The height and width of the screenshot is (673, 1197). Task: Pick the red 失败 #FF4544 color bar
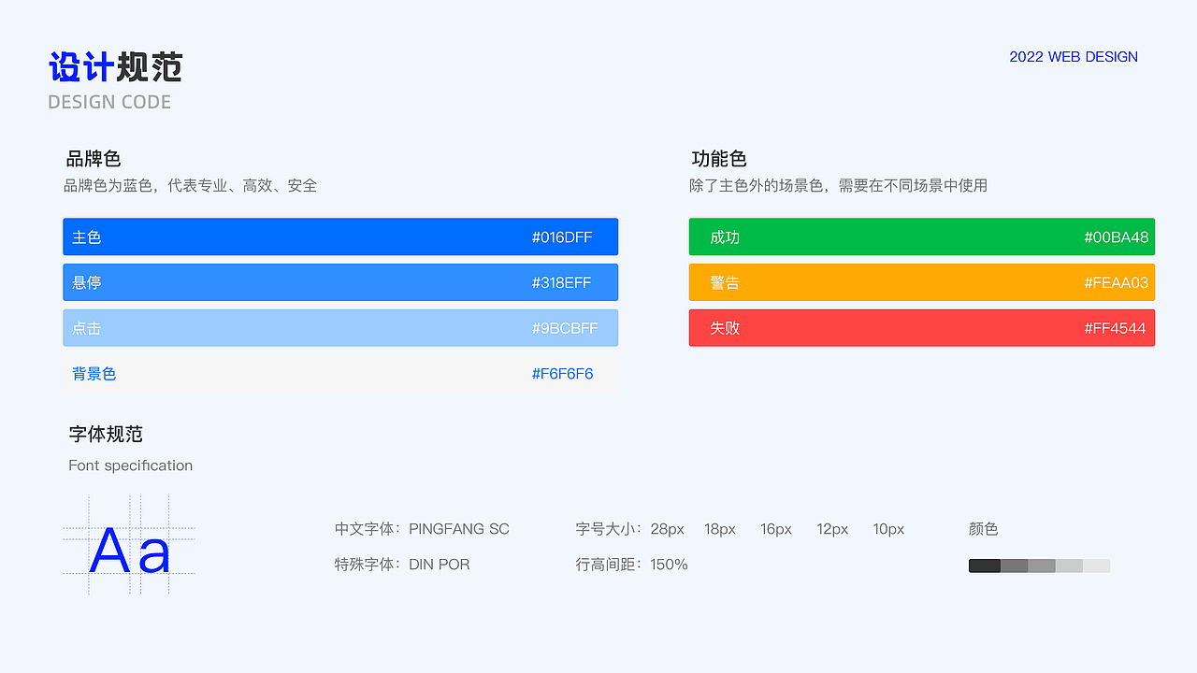coord(921,328)
